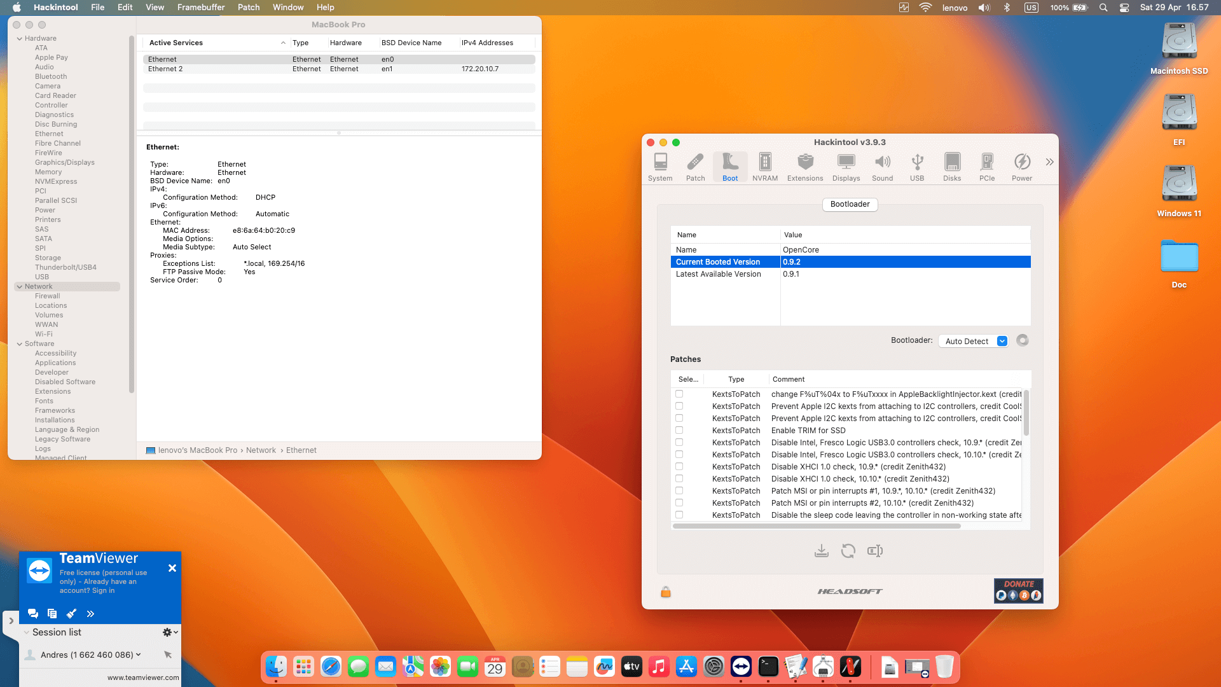The height and width of the screenshot is (687, 1221).
Task: Open the NVRAM section in Hackintool
Action: (765, 167)
